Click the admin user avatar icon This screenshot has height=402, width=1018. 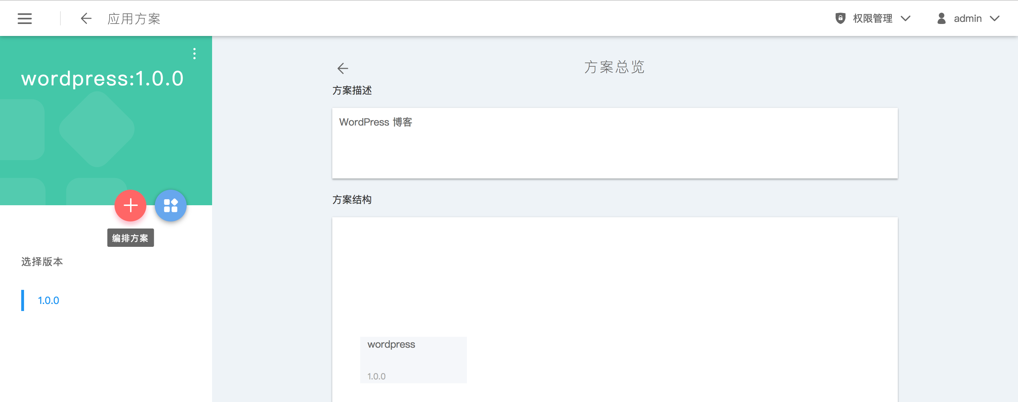pyautogui.click(x=941, y=19)
